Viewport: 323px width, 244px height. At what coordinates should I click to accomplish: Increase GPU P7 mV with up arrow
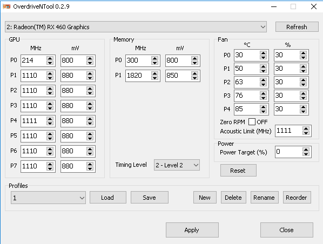coord(90,164)
